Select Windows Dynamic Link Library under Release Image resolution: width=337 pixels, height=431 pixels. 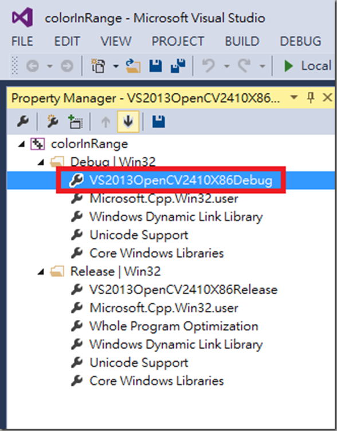(176, 345)
